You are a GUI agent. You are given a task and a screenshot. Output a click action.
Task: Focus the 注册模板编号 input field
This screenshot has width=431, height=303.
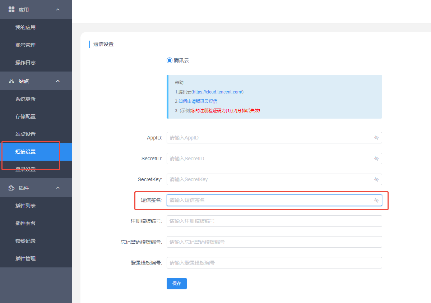click(274, 221)
